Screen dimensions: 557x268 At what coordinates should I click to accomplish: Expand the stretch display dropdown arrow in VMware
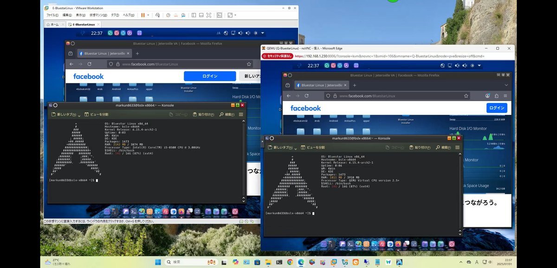pyautogui.click(x=235, y=15)
